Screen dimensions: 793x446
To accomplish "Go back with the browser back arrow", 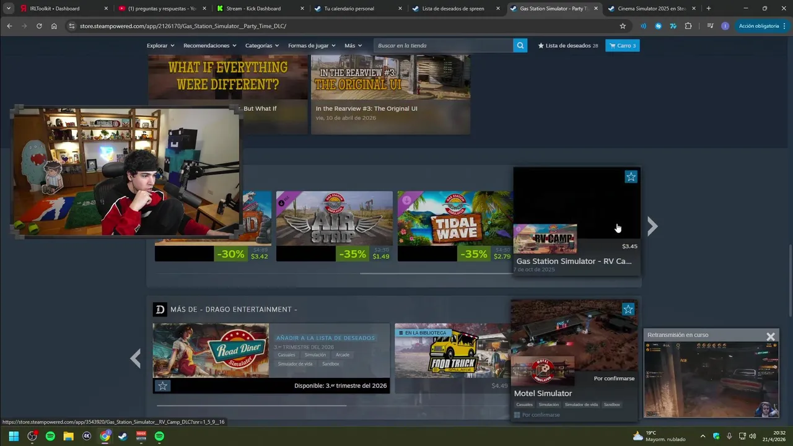I will (x=9, y=26).
